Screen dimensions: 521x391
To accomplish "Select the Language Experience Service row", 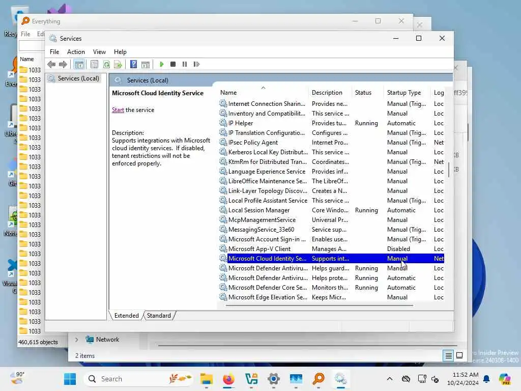I will [x=331, y=172].
